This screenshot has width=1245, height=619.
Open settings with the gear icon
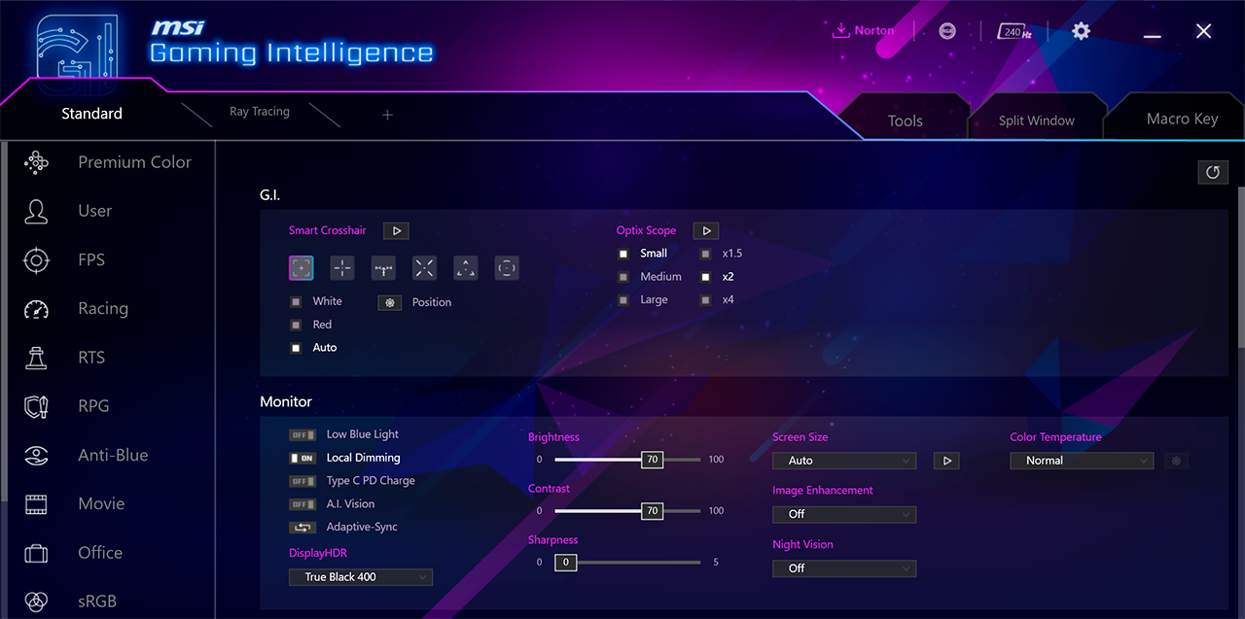(1081, 31)
